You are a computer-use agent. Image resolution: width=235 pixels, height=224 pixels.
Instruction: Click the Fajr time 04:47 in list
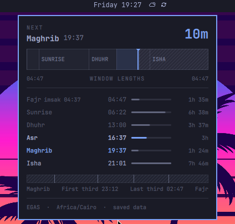(117, 100)
